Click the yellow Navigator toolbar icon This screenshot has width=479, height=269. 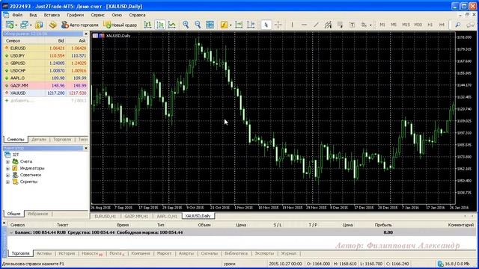tap(52, 25)
